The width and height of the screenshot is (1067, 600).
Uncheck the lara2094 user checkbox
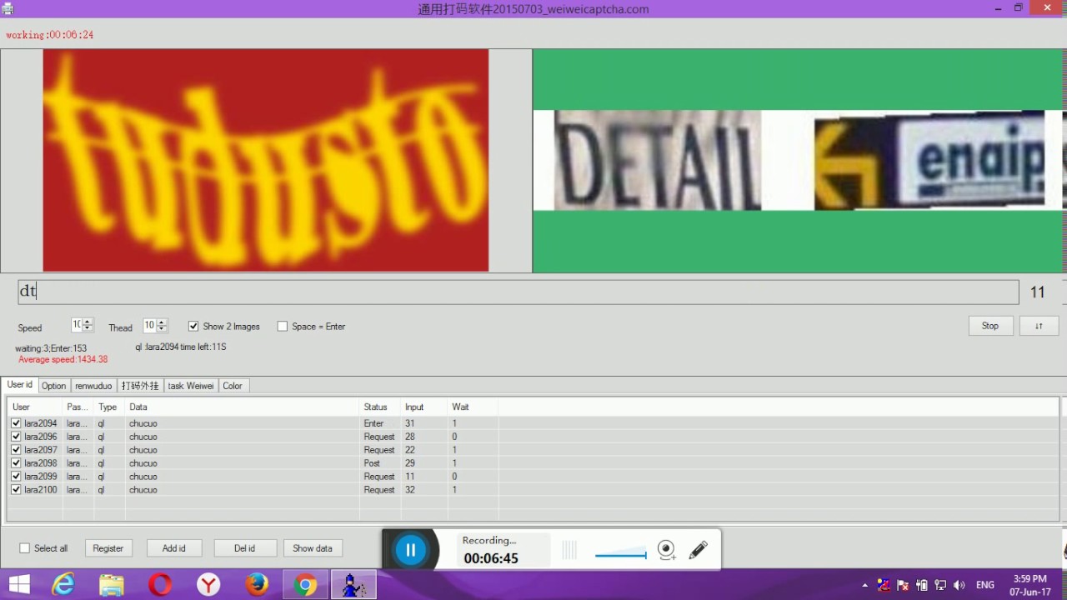tap(16, 423)
